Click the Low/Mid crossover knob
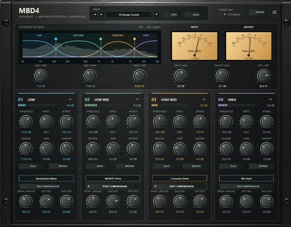This screenshot has width=291, height=227. [x=40, y=76]
